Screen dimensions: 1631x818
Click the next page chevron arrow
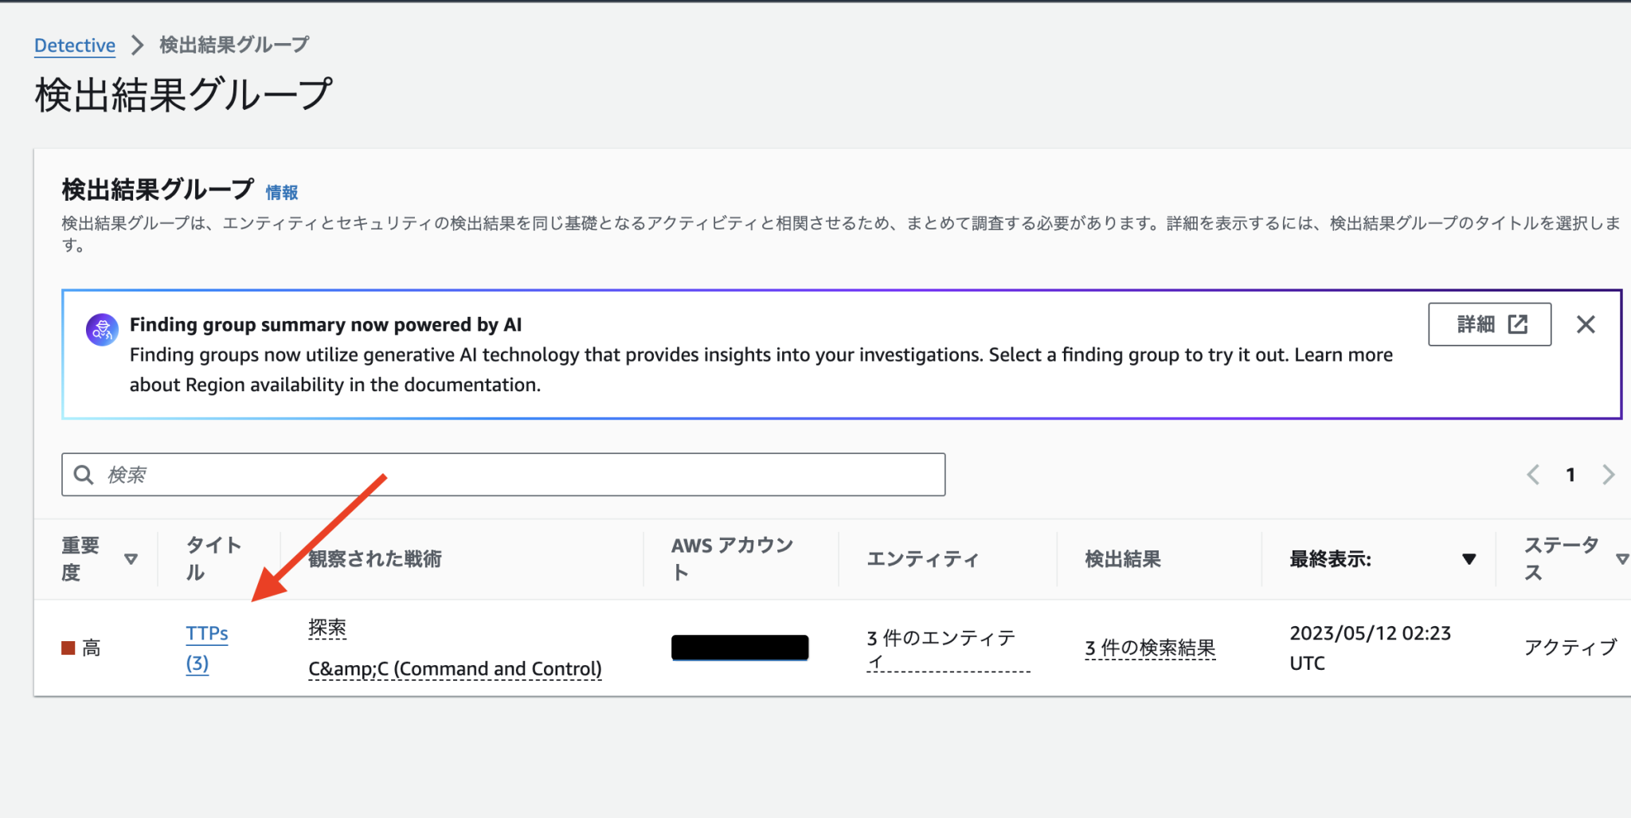1608,475
